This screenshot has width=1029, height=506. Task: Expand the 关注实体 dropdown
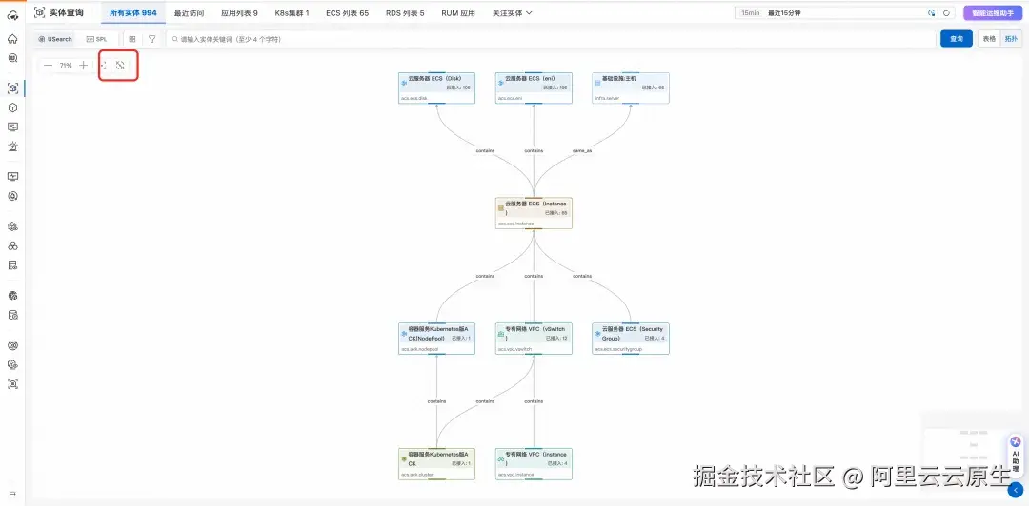[513, 12]
